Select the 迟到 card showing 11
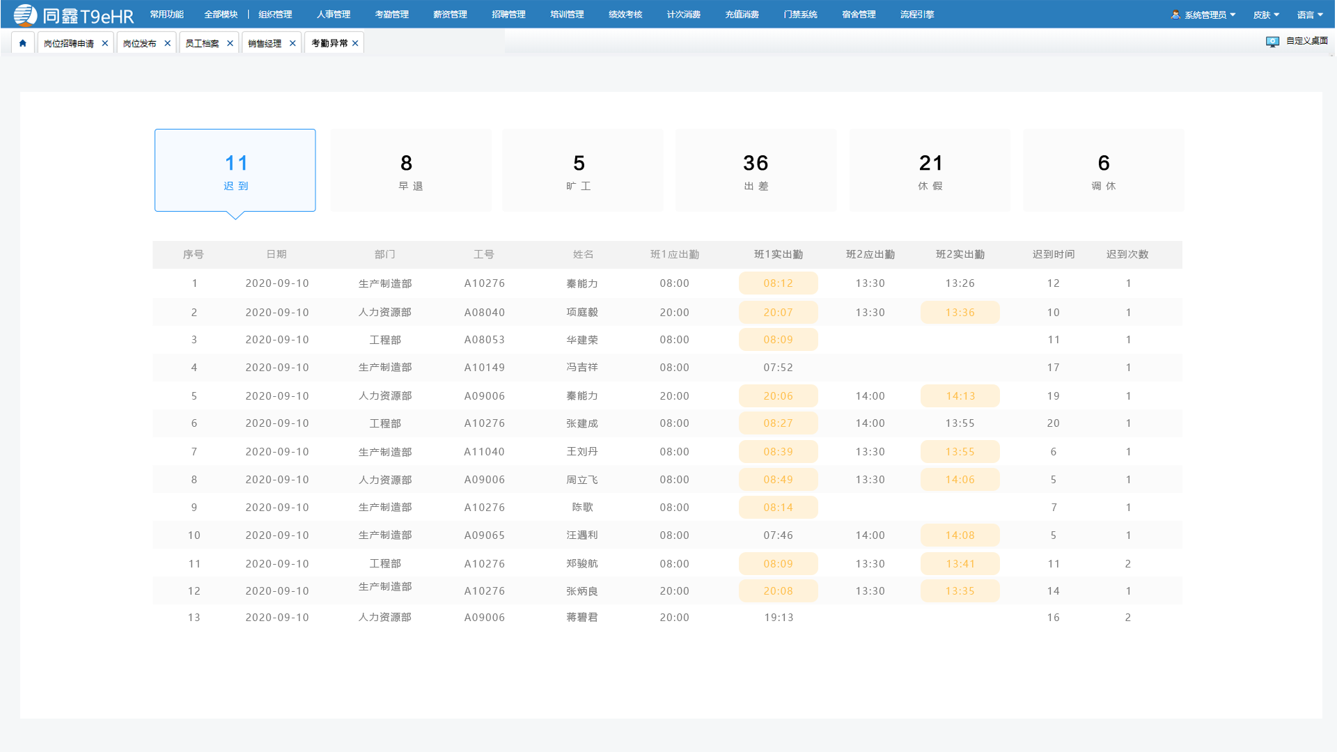The height and width of the screenshot is (752, 1337). click(235, 170)
